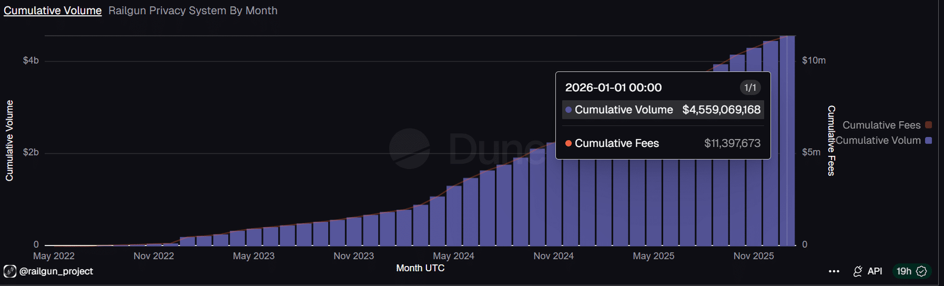Click the purple Cumulative Volum legend swatch
Viewport: 944px width, 286px height.
pyautogui.click(x=929, y=141)
